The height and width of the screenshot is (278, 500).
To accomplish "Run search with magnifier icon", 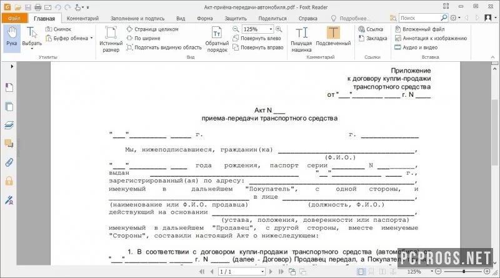I will click(444, 18).
